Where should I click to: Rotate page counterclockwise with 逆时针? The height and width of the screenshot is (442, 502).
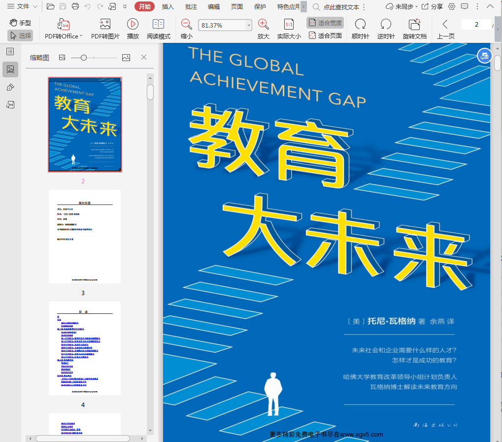point(386,25)
